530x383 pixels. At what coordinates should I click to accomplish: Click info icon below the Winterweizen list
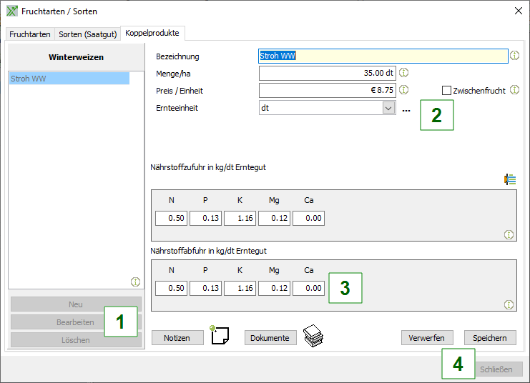(x=135, y=282)
